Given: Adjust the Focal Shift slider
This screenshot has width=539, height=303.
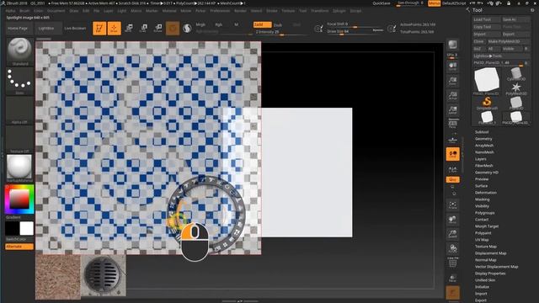Looking at the screenshot, I should [355, 24].
